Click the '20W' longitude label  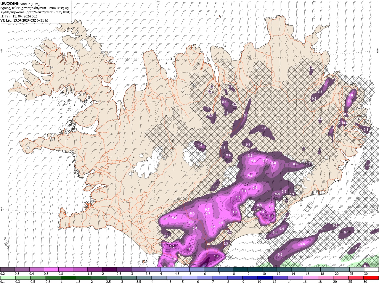(x=158, y=1)
